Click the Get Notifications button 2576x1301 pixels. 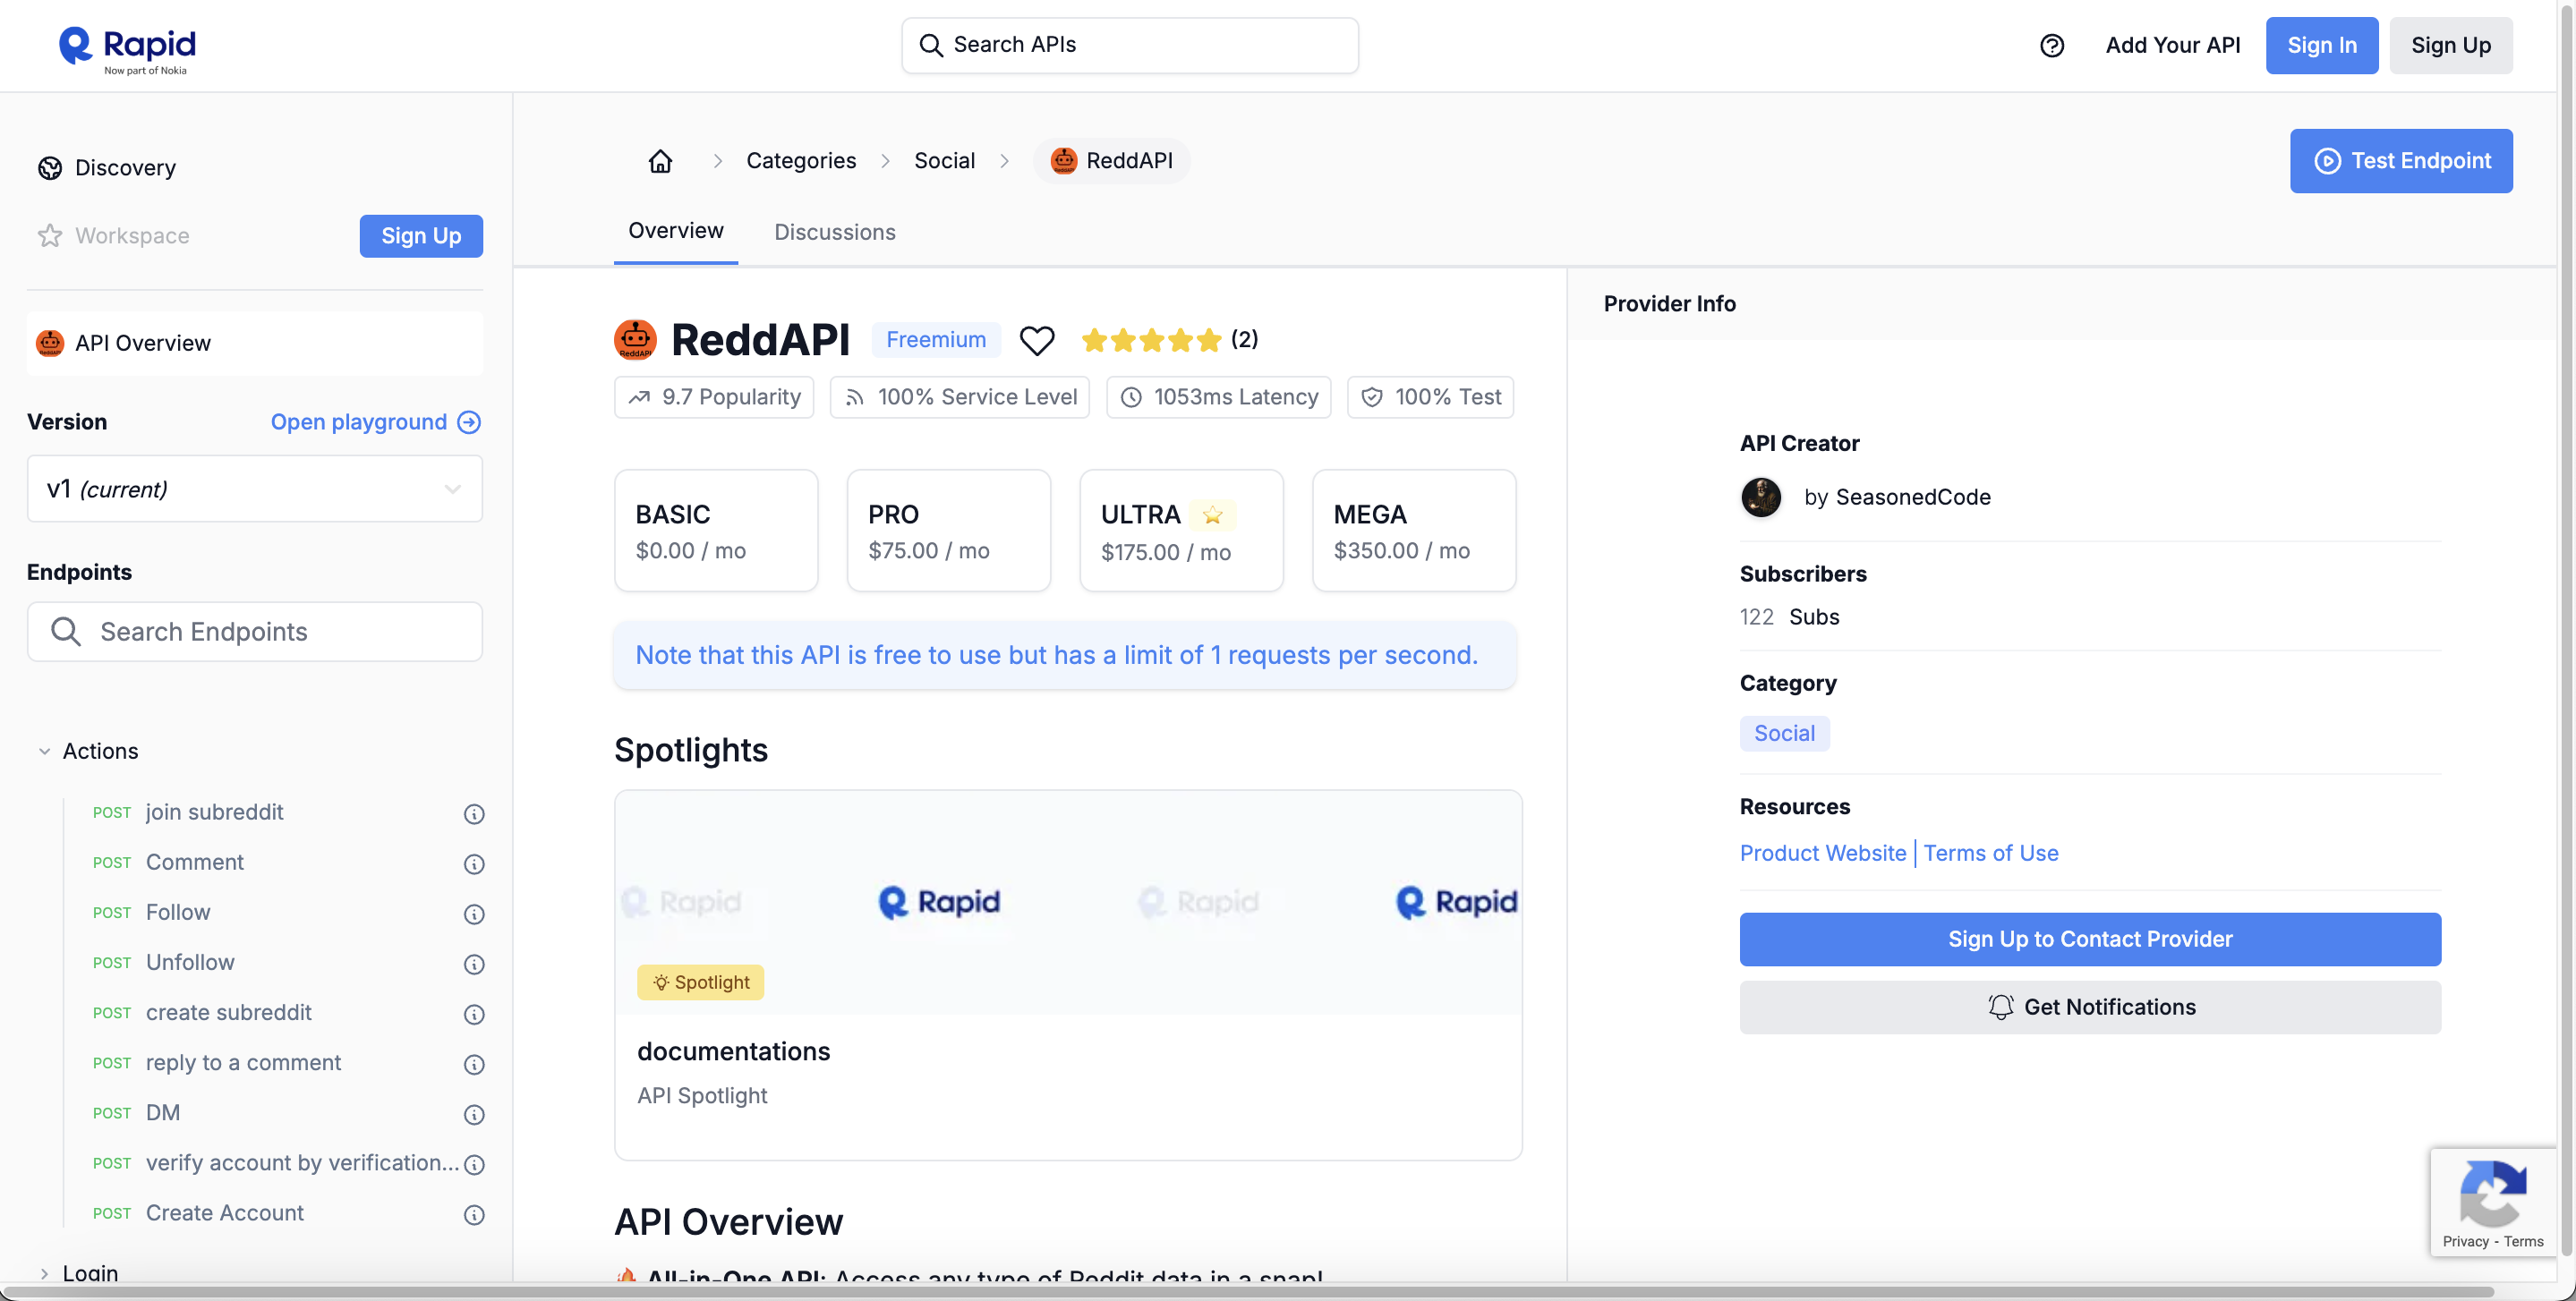click(x=2090, y=1007)
